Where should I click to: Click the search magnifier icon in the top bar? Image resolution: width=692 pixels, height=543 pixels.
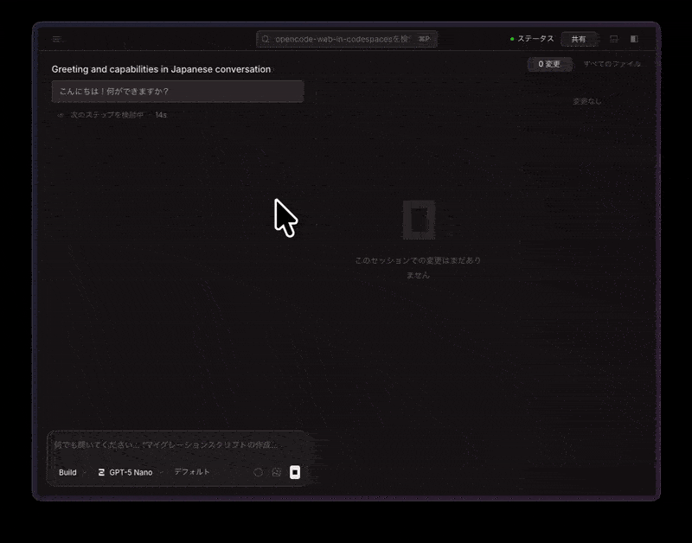268,38
